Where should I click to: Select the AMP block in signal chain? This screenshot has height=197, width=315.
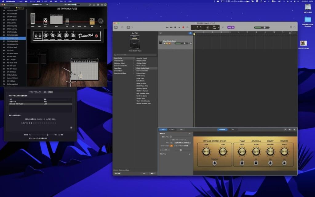(56, 19)
